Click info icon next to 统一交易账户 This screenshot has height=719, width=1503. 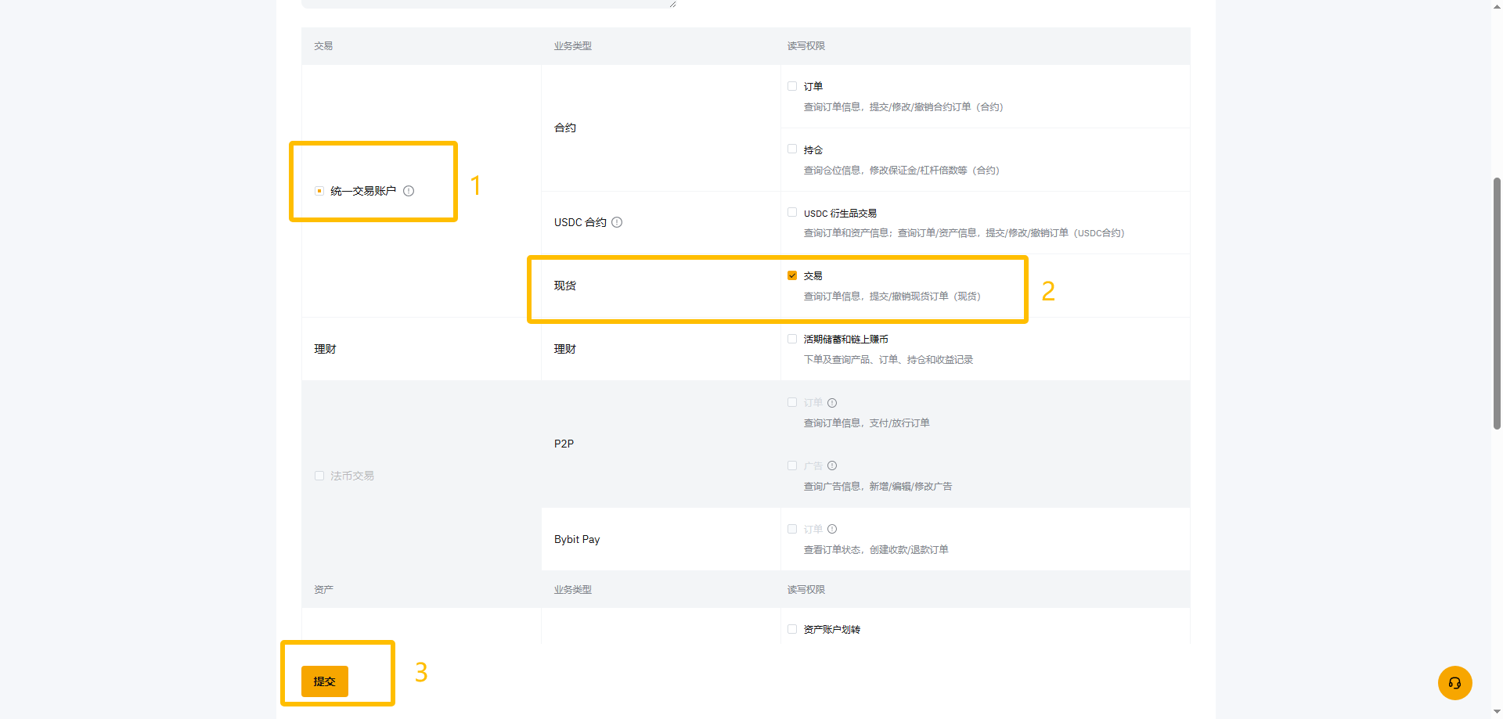409,191
